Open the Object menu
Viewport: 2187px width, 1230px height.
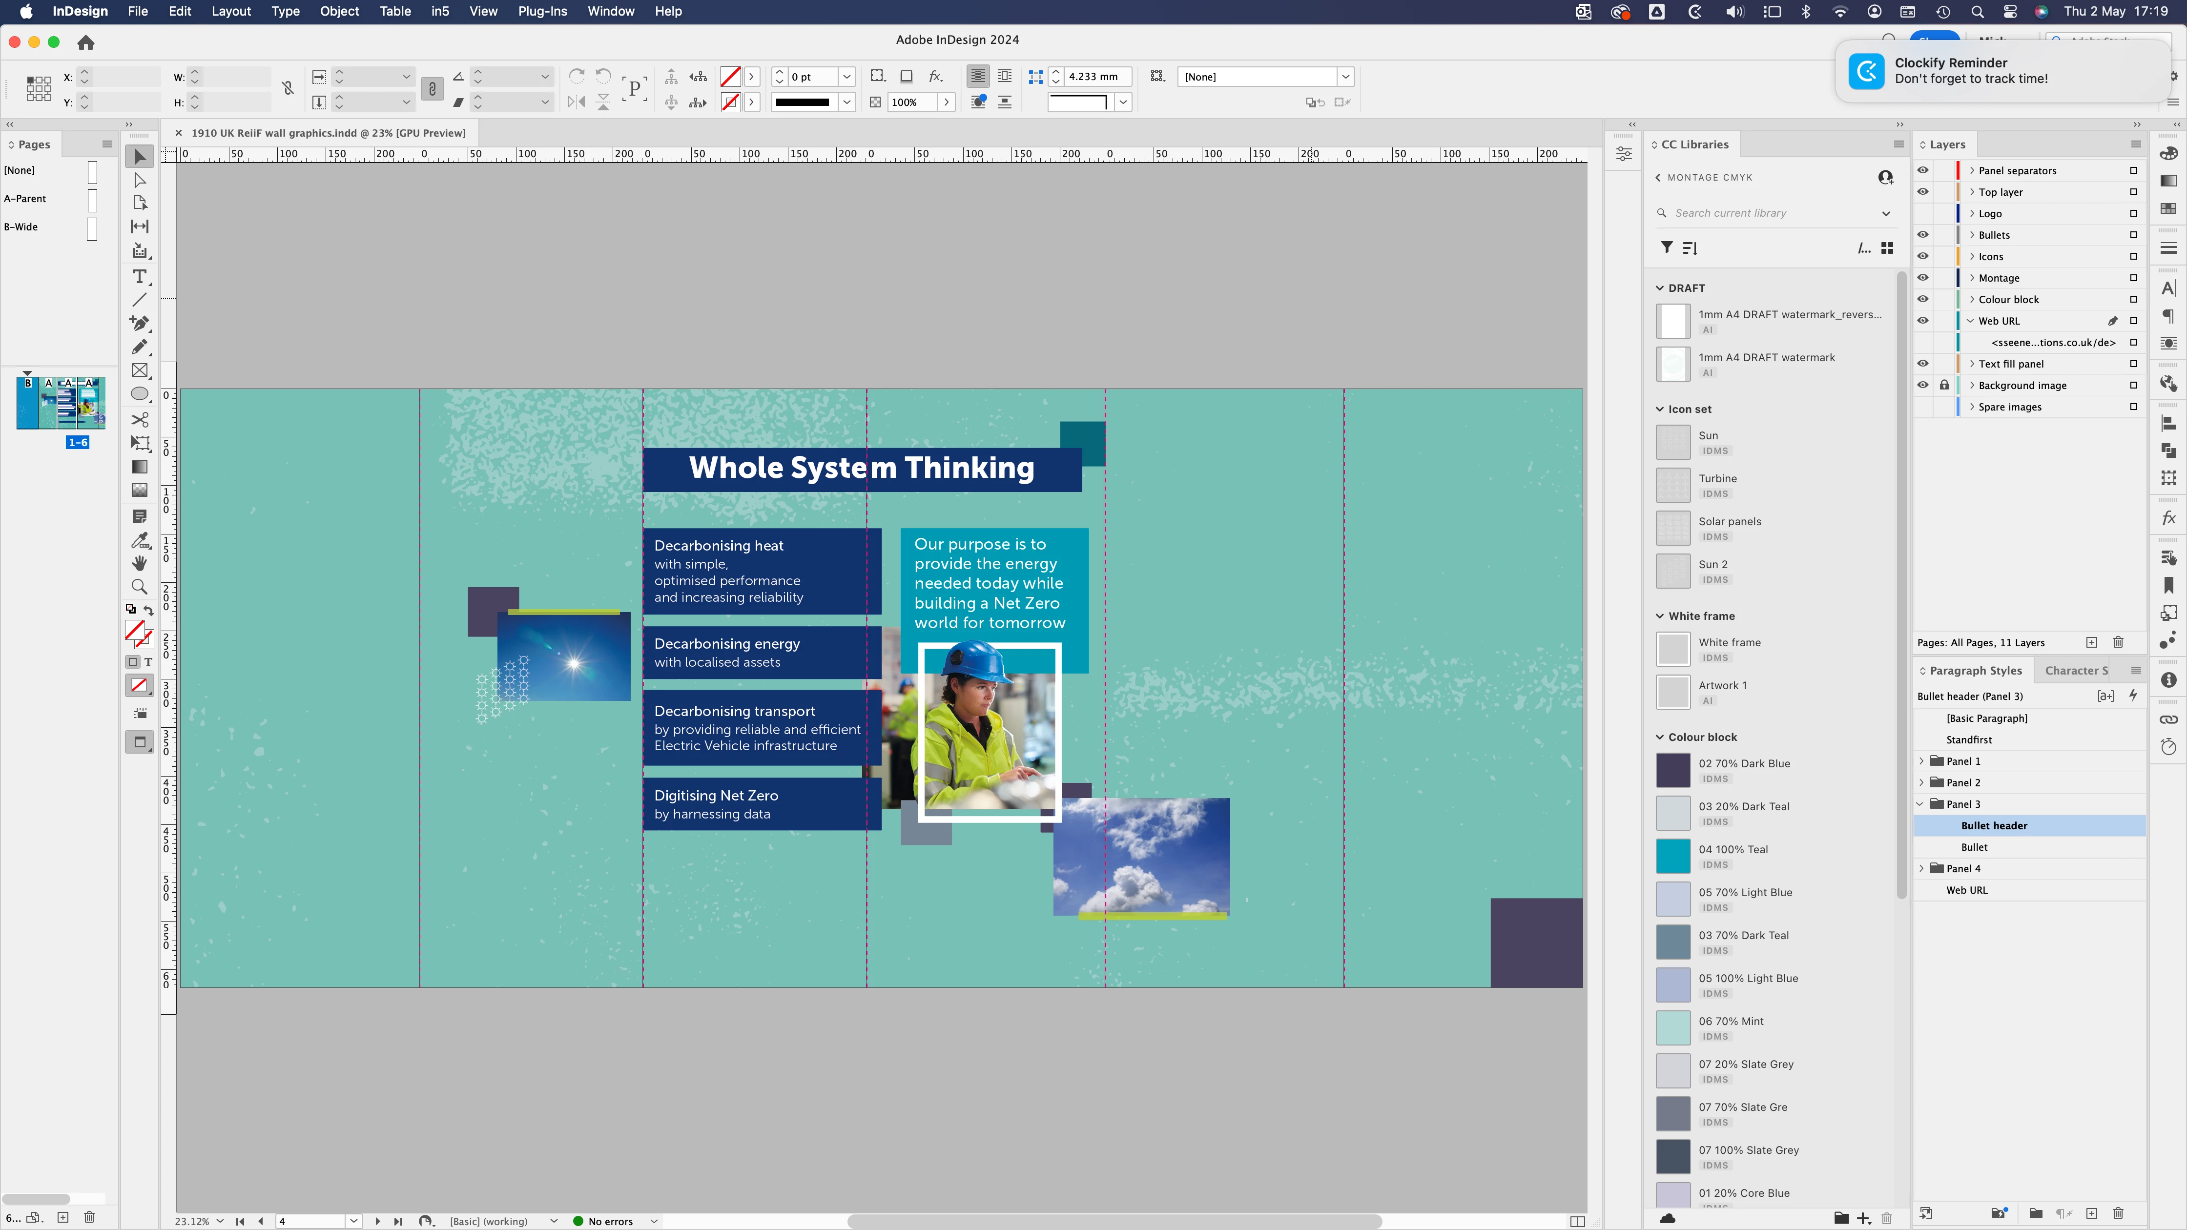pyautogui.click(x=339, y=11)
